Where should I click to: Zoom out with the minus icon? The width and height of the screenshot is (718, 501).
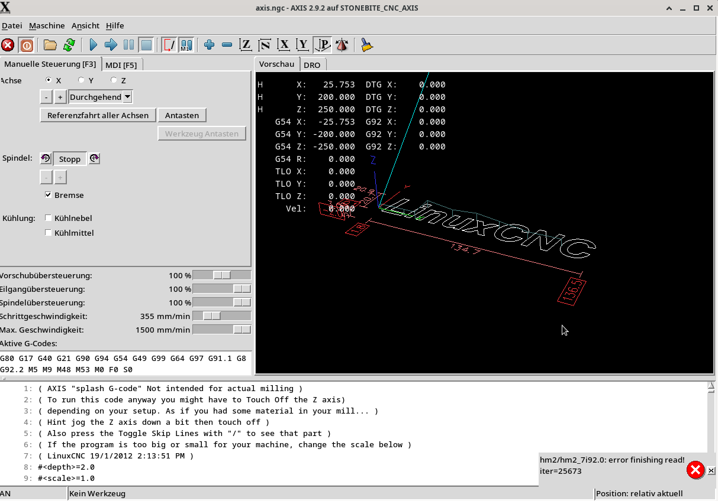pos(227,45)
